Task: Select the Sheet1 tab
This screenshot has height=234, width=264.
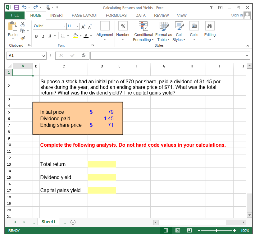Action: pyautogui.click(x=48, y=222)
